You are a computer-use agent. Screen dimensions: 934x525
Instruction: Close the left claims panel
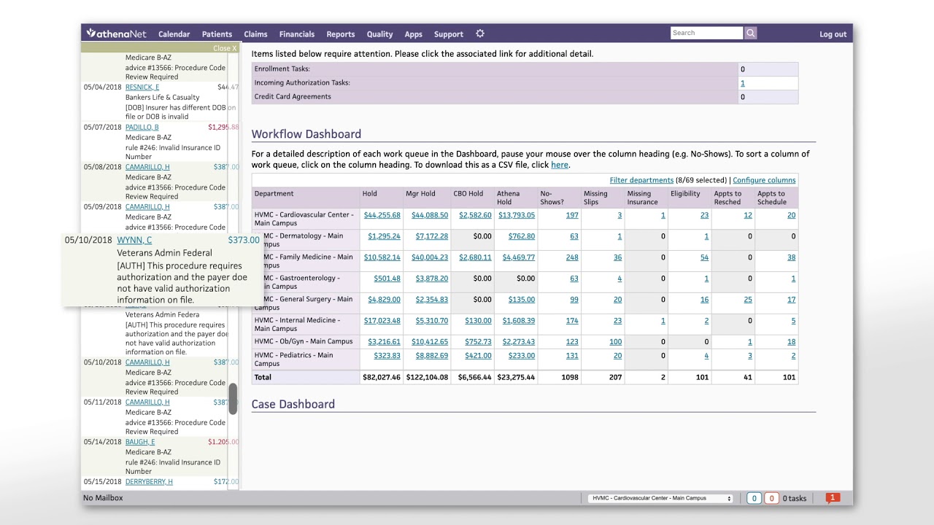(225, 48)
